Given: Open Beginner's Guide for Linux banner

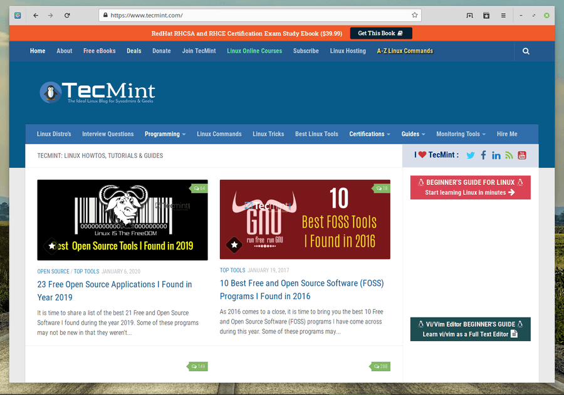Looking at the screenshot, I should coord(470,187).
